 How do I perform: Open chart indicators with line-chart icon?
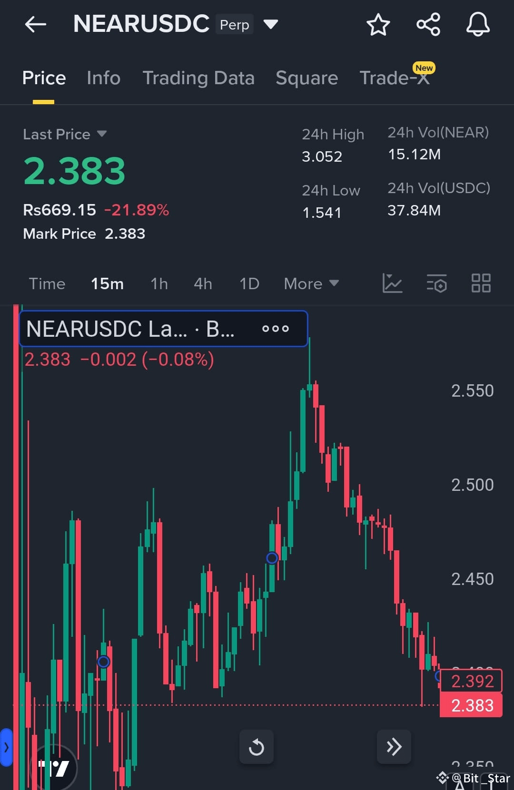(x=392, y=283)
